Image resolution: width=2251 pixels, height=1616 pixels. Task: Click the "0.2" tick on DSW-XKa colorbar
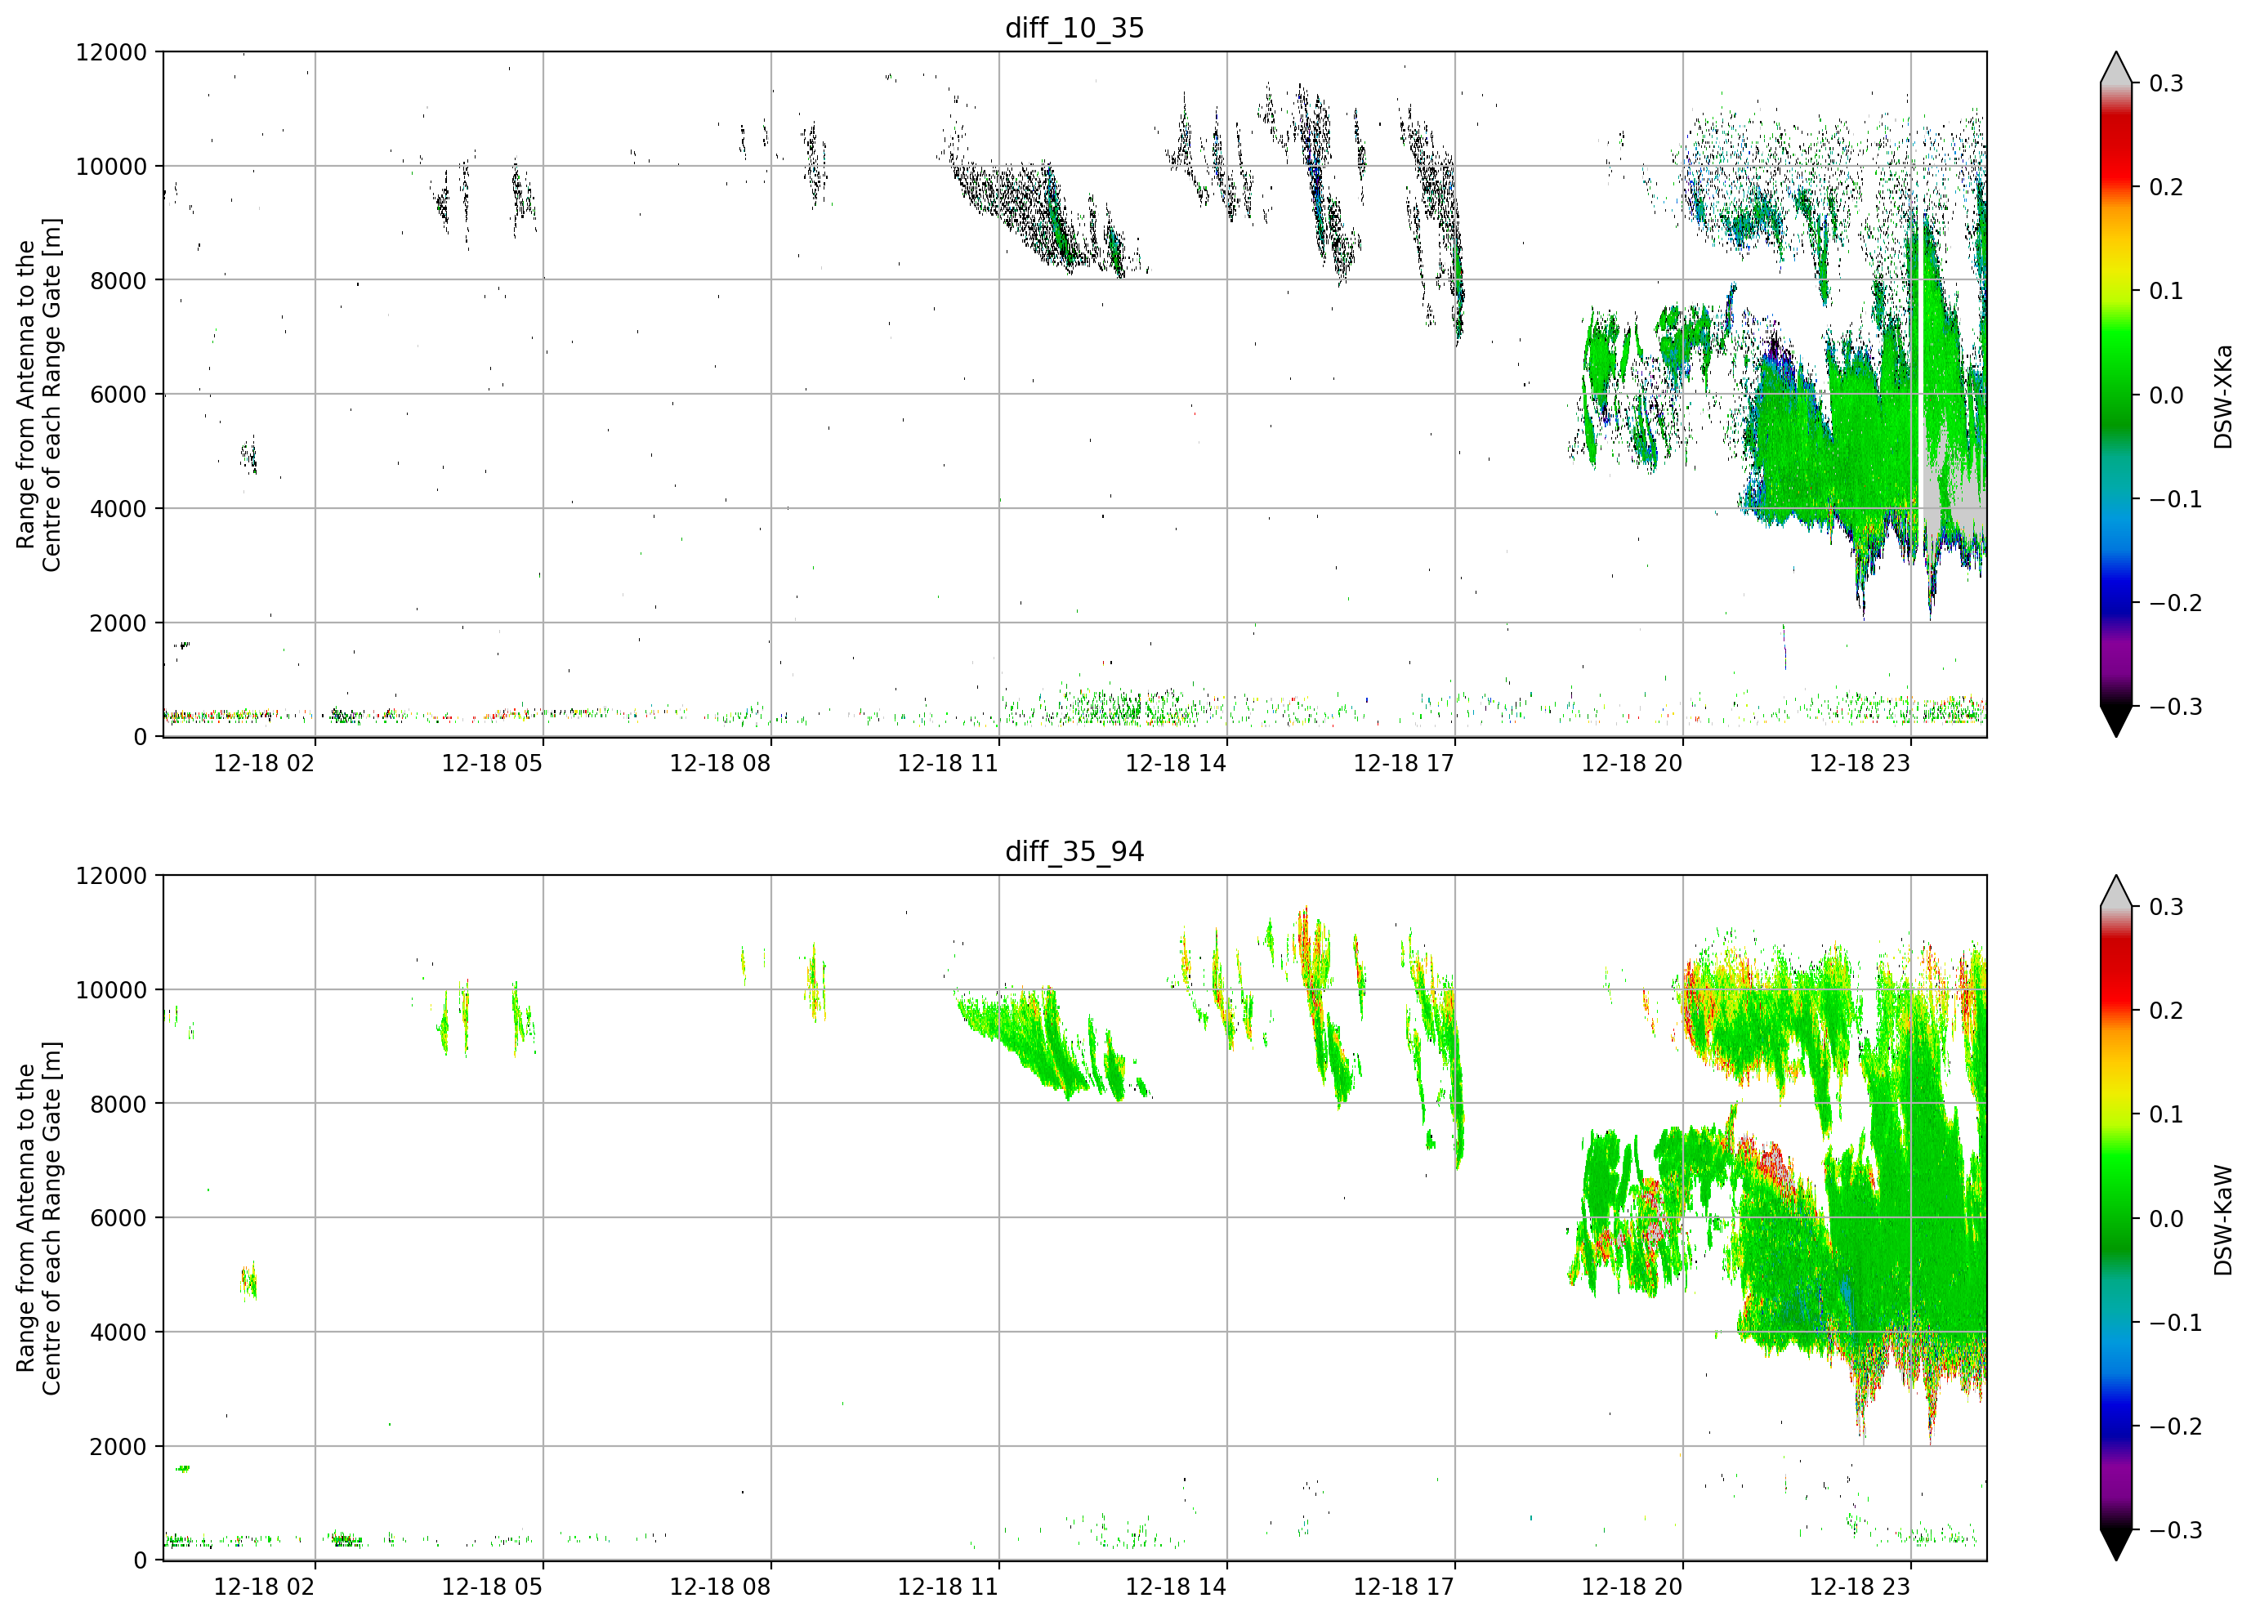(x=2167, y=188)
